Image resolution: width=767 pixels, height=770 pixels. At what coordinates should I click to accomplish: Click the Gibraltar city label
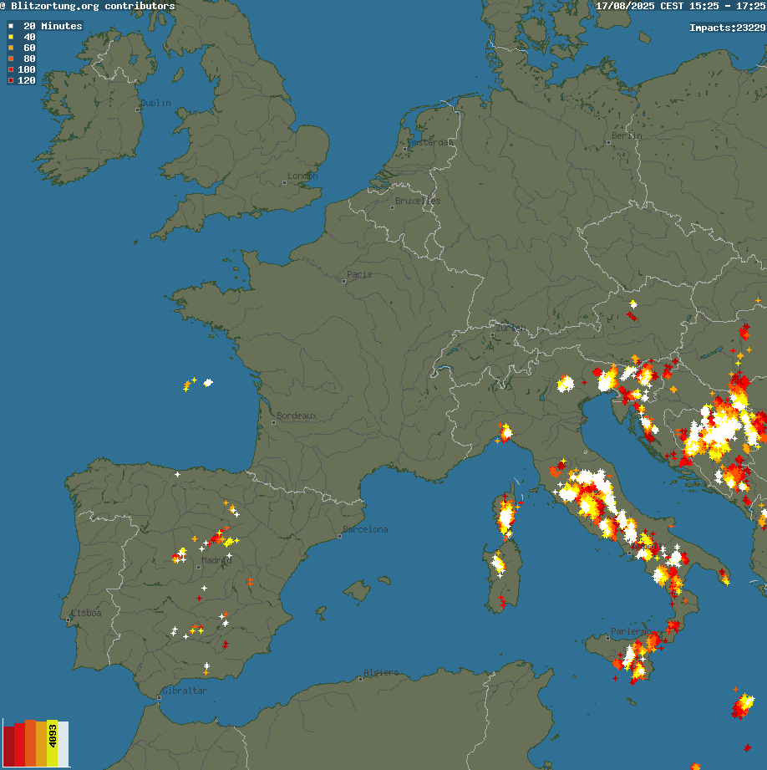pyautogui.click(x=185, y=691)
